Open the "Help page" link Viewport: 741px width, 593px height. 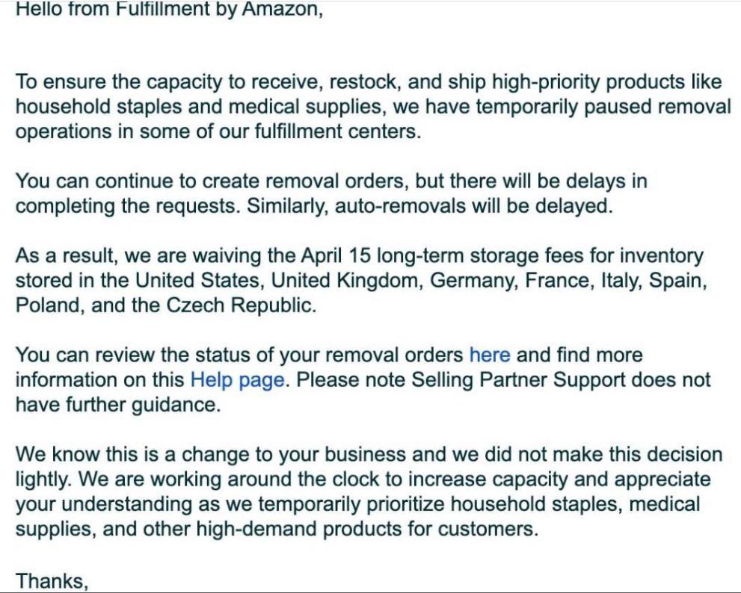pyautogui.click(x=237, y=380)
